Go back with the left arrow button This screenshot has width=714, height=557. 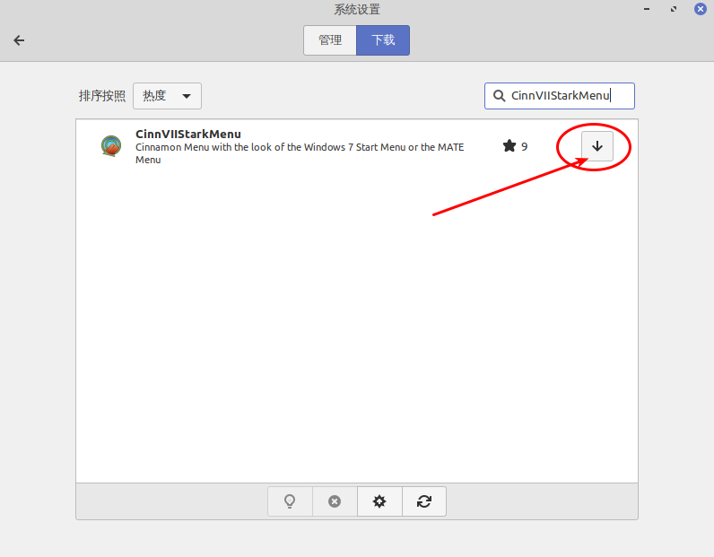[x=19, y=40]
